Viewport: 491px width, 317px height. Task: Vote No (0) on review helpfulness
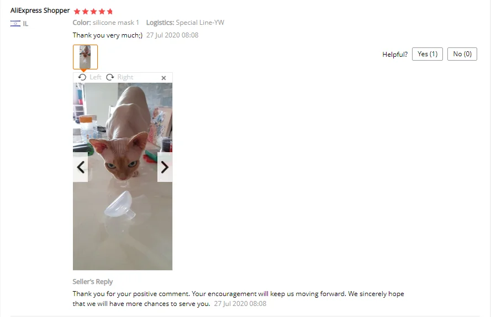tap(462, 54)
